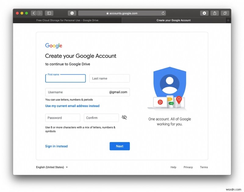The height and width of the screenshot is (192, 244).
Task: Click the browser extension icon beside the address bar
Action: click(x=72, y=13)
